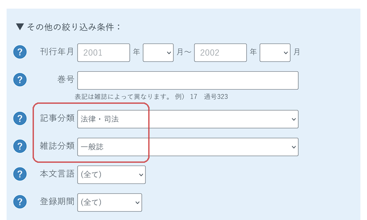The width and height of the screenshot is (367, 220).
Task: Expand 記事分類 dropdown showing 法律・司法
Action: tap(188, 119)
